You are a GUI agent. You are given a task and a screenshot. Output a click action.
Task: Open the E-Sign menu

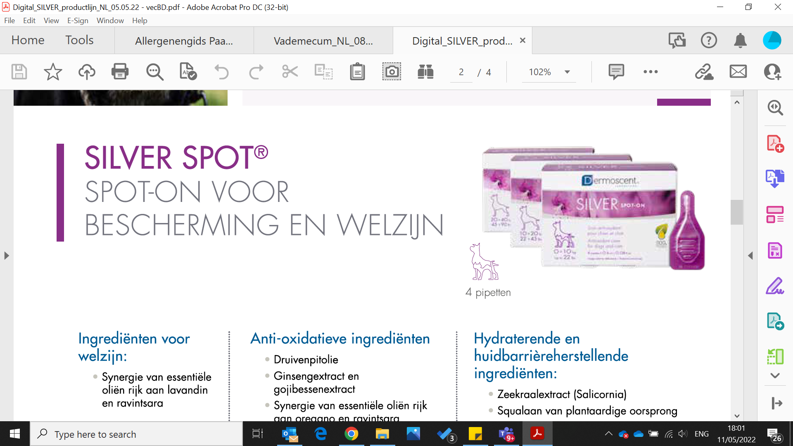pos(78,20)
